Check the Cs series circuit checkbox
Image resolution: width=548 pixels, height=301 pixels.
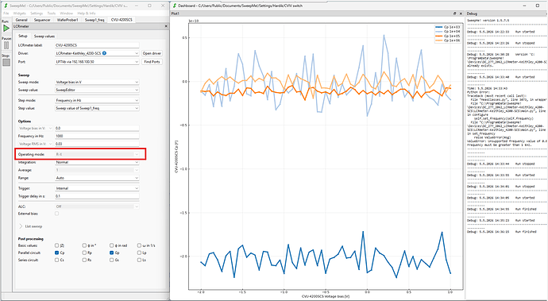56,260
